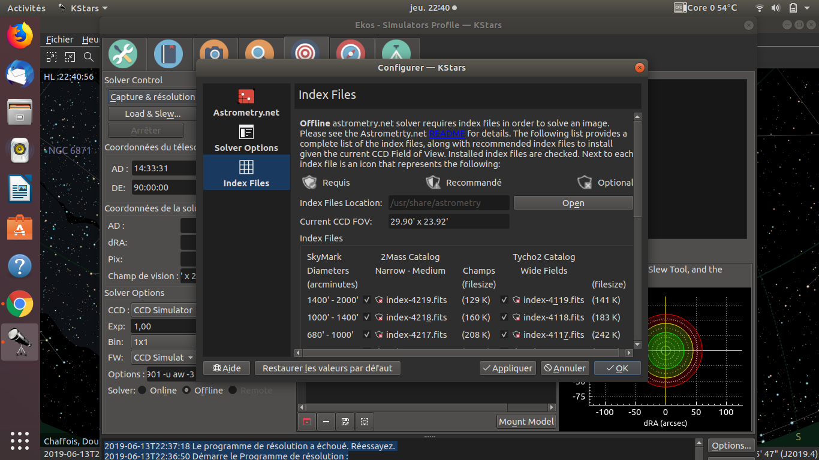Click Restaurer les valeurs par défaut

tap(327, 368)
